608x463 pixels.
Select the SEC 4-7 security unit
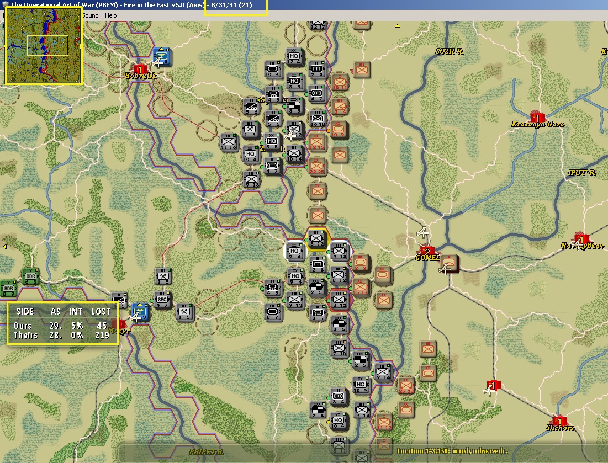162,300
